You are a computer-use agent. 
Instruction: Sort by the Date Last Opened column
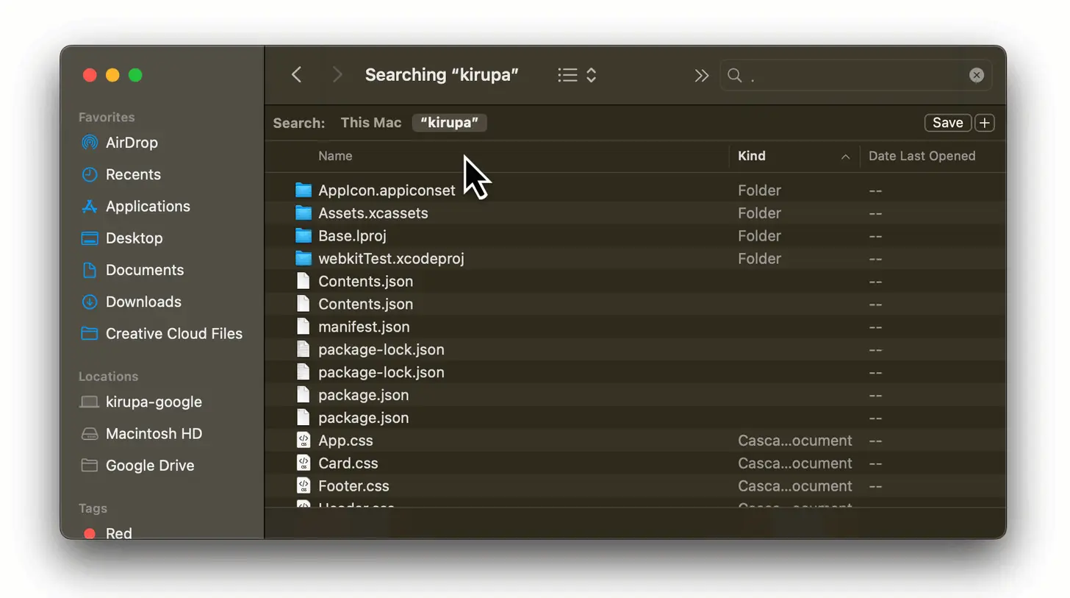tap(922, 156)
